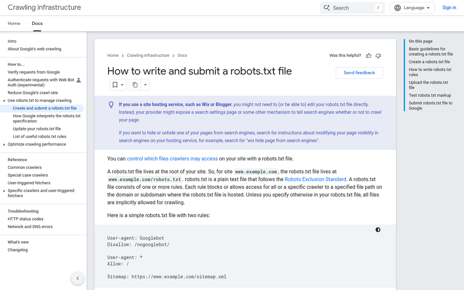Click Crawling infrastructure site title
464x290 pixels.
[x=45, y=8]
